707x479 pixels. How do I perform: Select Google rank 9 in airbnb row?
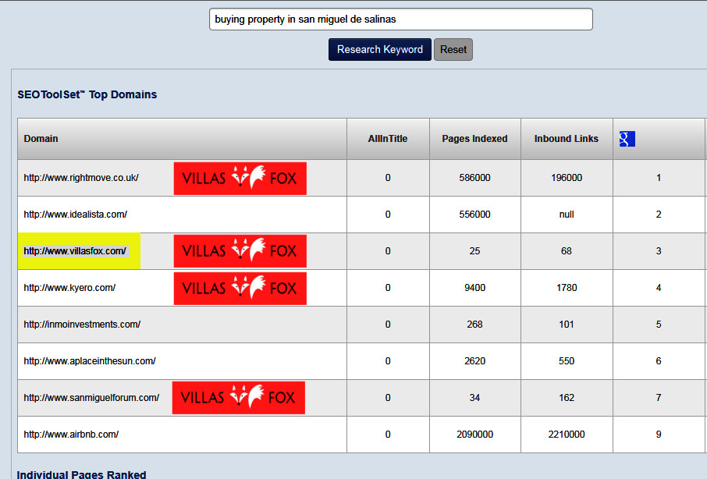(659, 435)
